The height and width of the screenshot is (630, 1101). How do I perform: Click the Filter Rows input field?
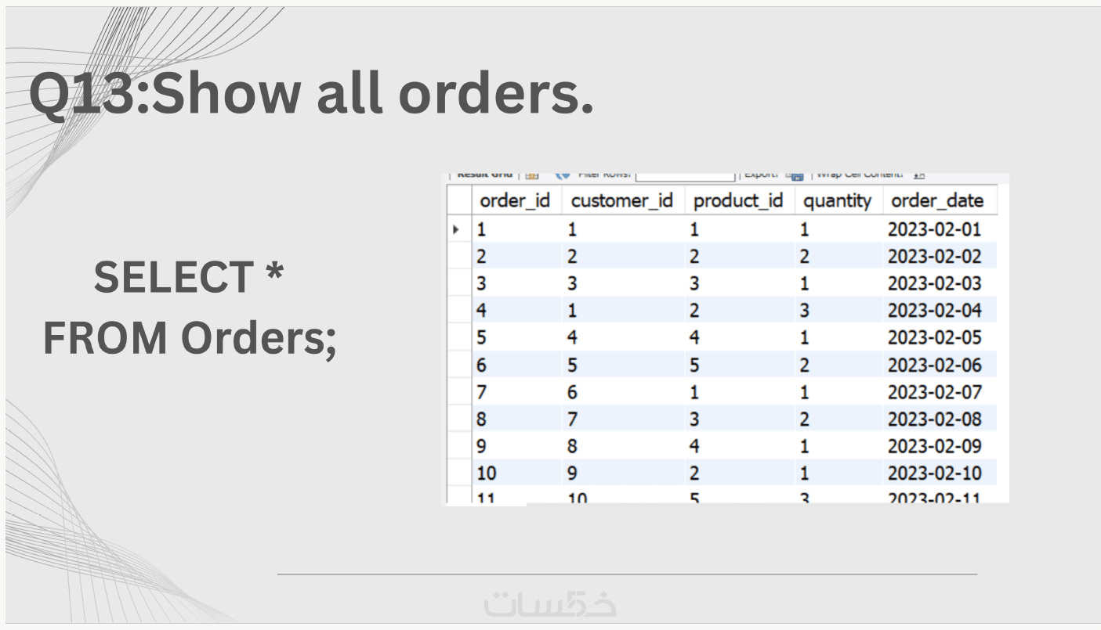(x=685, y=177)
